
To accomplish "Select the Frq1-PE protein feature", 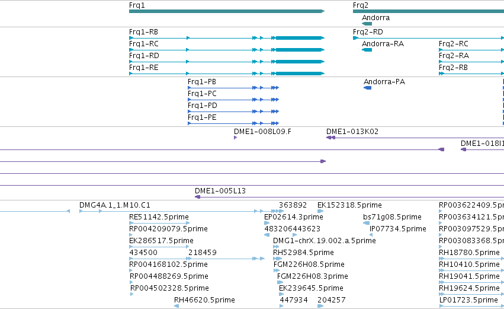I will click(x=233, y=123).
